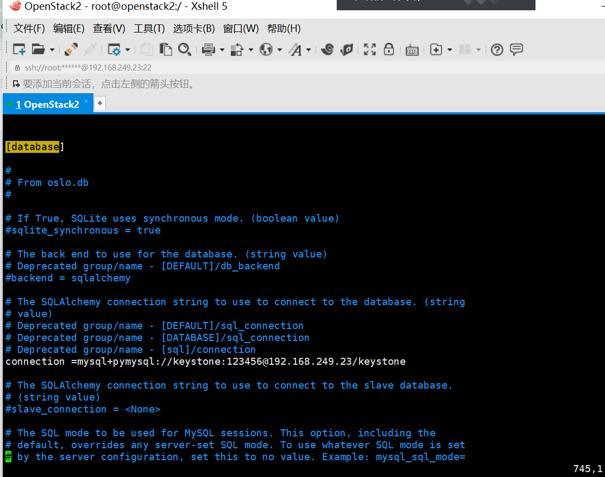Open the key mapping keyboard icon

click(412, 50)
